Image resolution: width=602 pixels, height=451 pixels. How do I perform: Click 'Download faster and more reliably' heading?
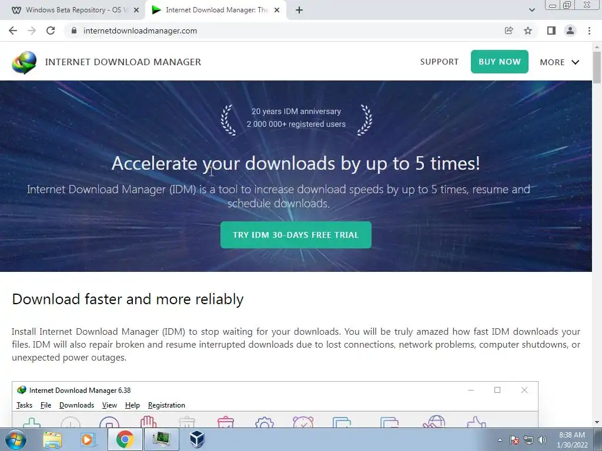128,299
